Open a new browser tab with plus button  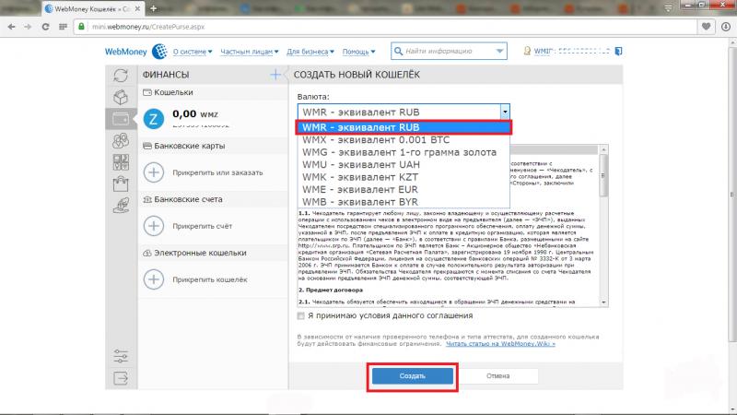(153, 8)
